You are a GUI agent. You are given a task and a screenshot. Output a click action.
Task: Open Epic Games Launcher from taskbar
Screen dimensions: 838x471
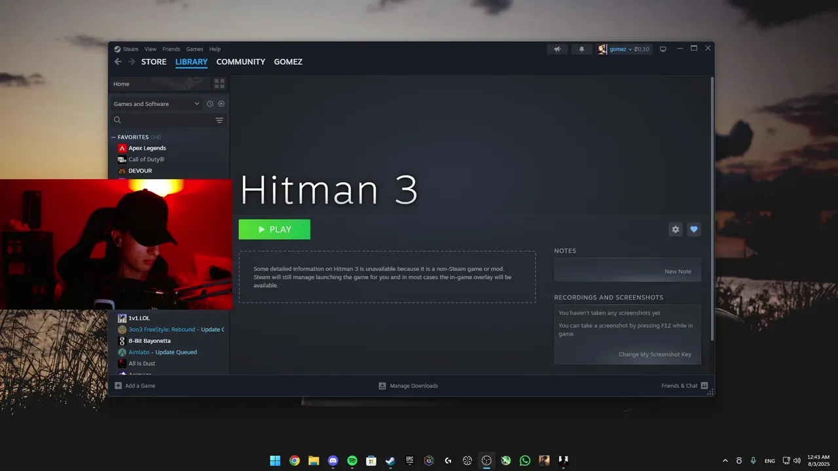[410, 461]
